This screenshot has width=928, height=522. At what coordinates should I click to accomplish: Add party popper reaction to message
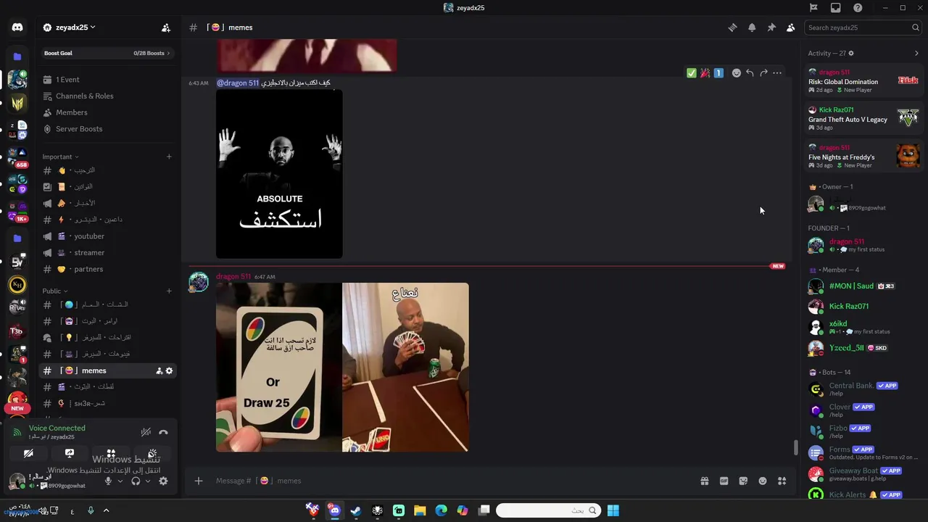pyautogui.click(x=705, y=73)
